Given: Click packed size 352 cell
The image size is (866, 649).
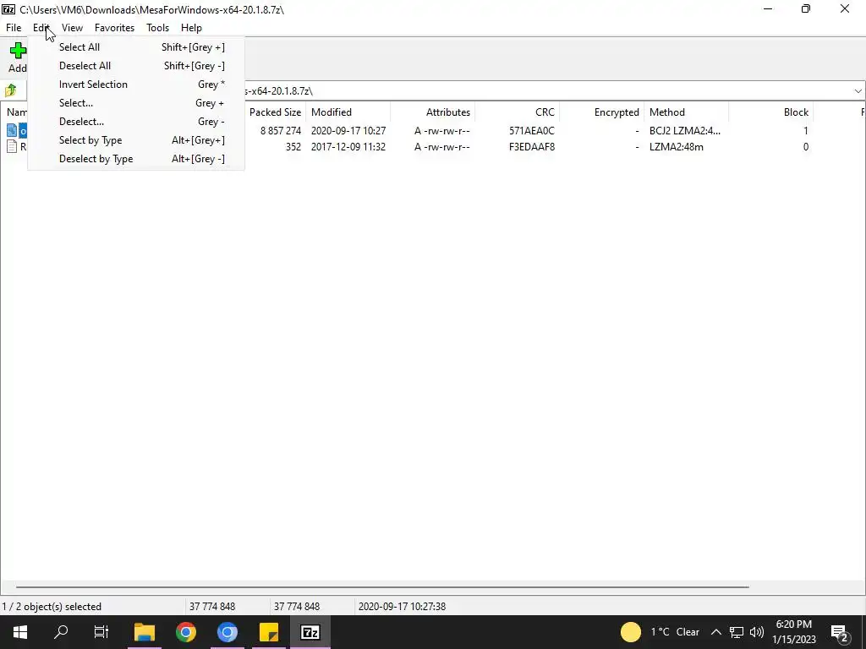Looking at the screenshot, I should (293, 147).
